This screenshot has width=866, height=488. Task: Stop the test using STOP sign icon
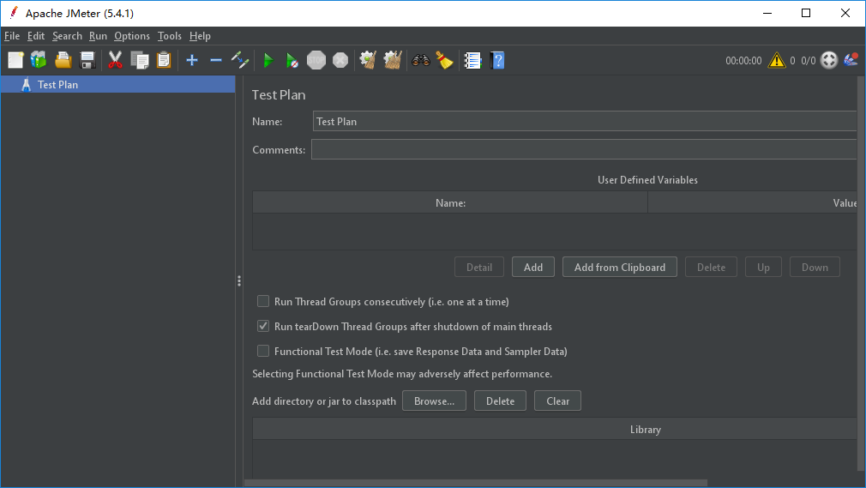pyautogui.click(x=316, y=60)
